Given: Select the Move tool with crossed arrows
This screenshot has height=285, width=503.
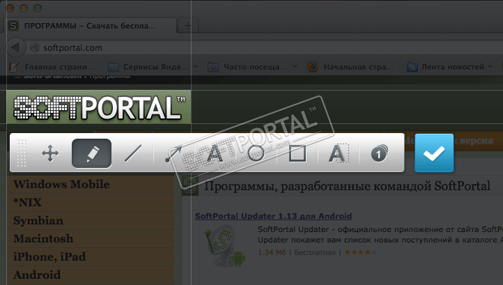Looking at the screenshot, I should pos(50,153).
